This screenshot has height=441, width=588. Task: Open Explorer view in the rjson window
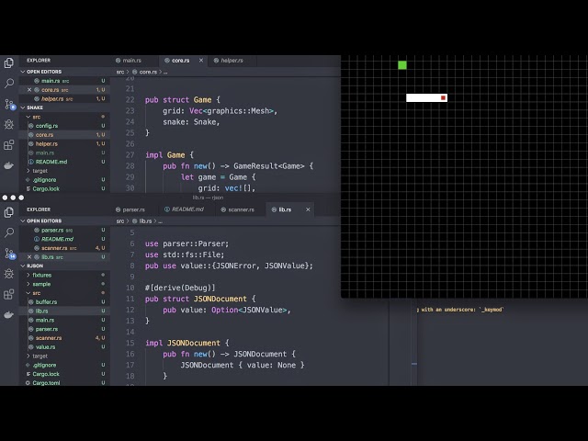[9, 212]
